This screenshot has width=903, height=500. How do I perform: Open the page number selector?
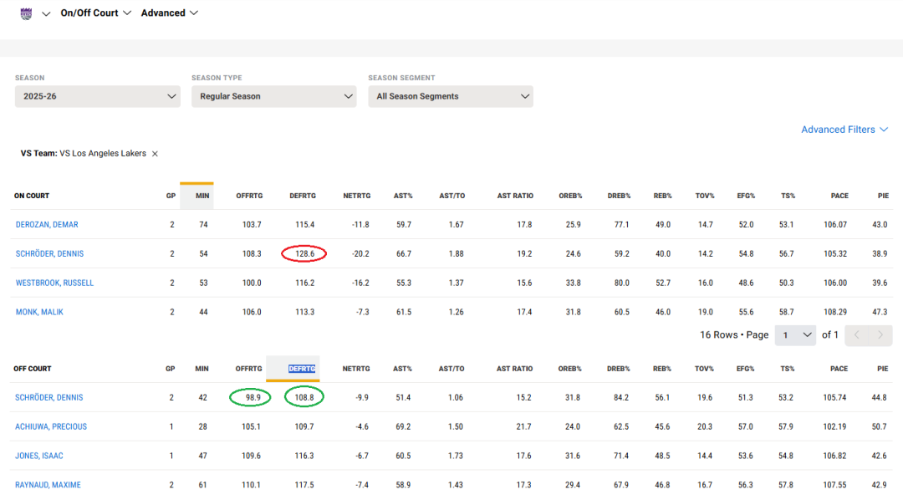794,335
